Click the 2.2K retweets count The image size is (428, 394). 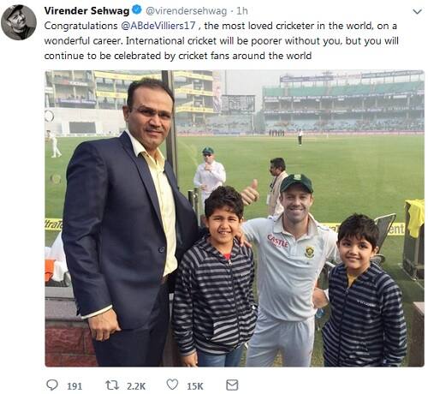136,386
